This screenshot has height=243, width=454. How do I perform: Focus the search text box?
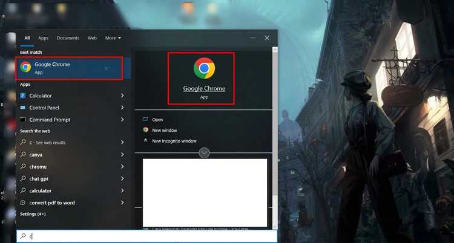(147, 236)
